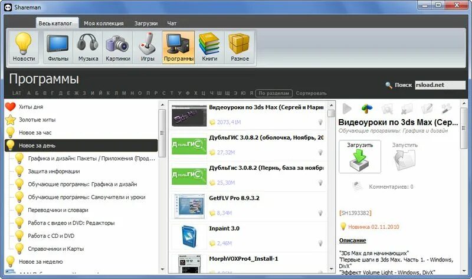The width and height of the screenshot is (472, 279).
Task: Filter by letter П
Action: [148, 93]
